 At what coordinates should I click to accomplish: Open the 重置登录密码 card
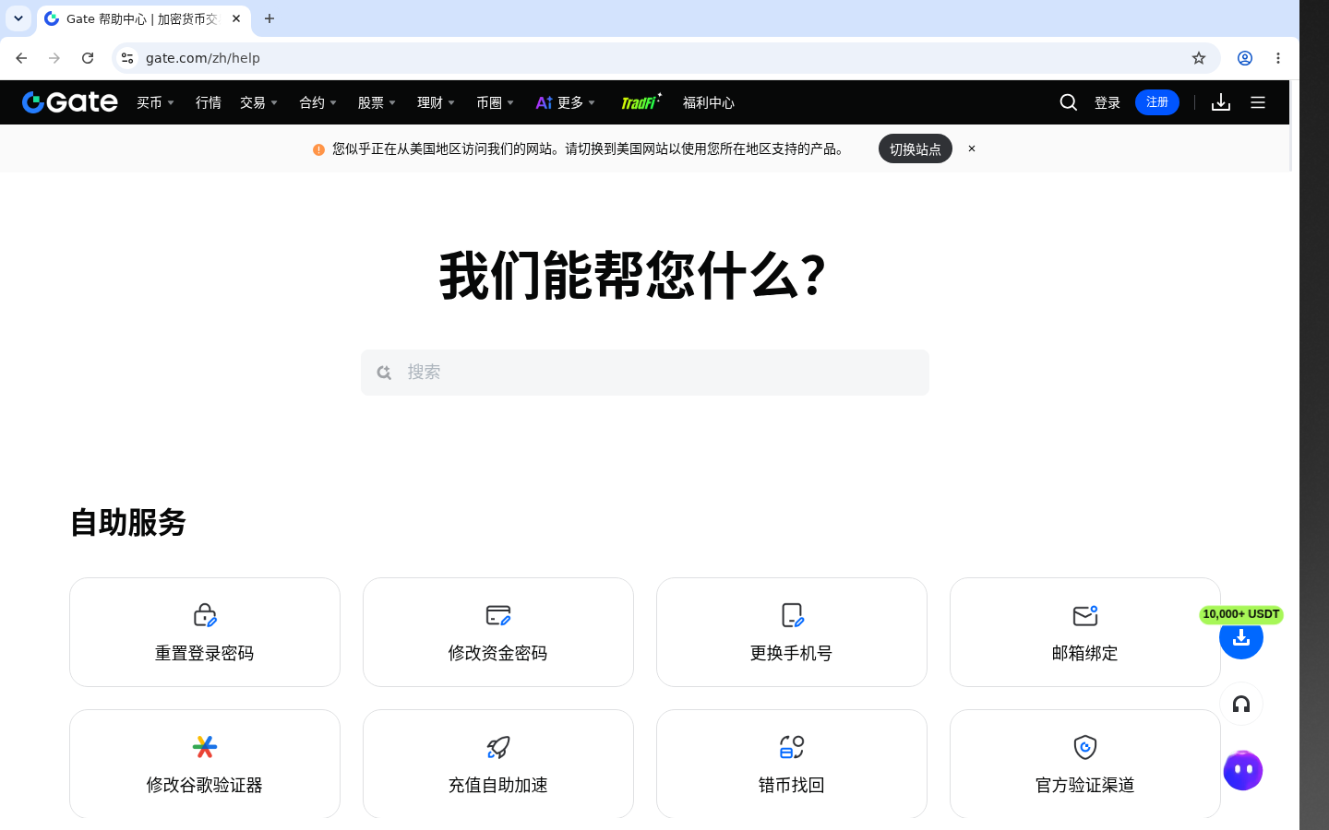(205, 633)
